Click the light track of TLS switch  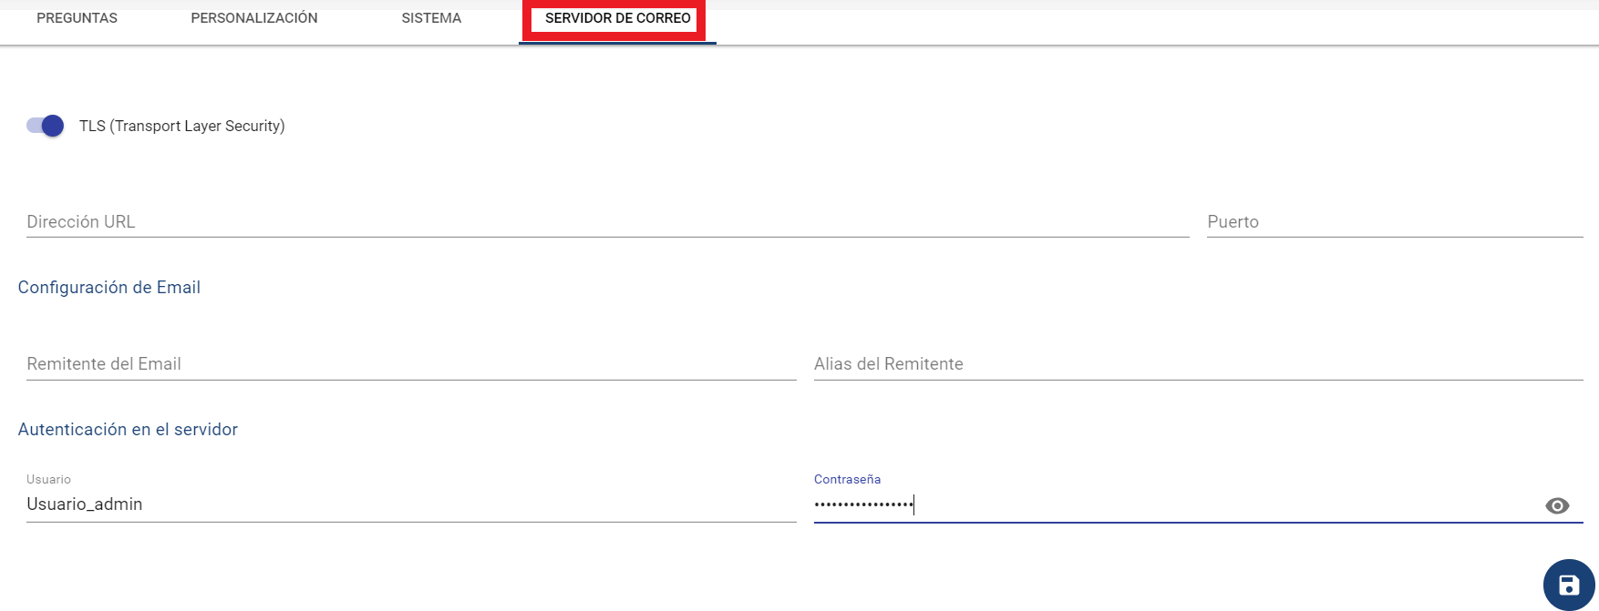coord(33,126)
